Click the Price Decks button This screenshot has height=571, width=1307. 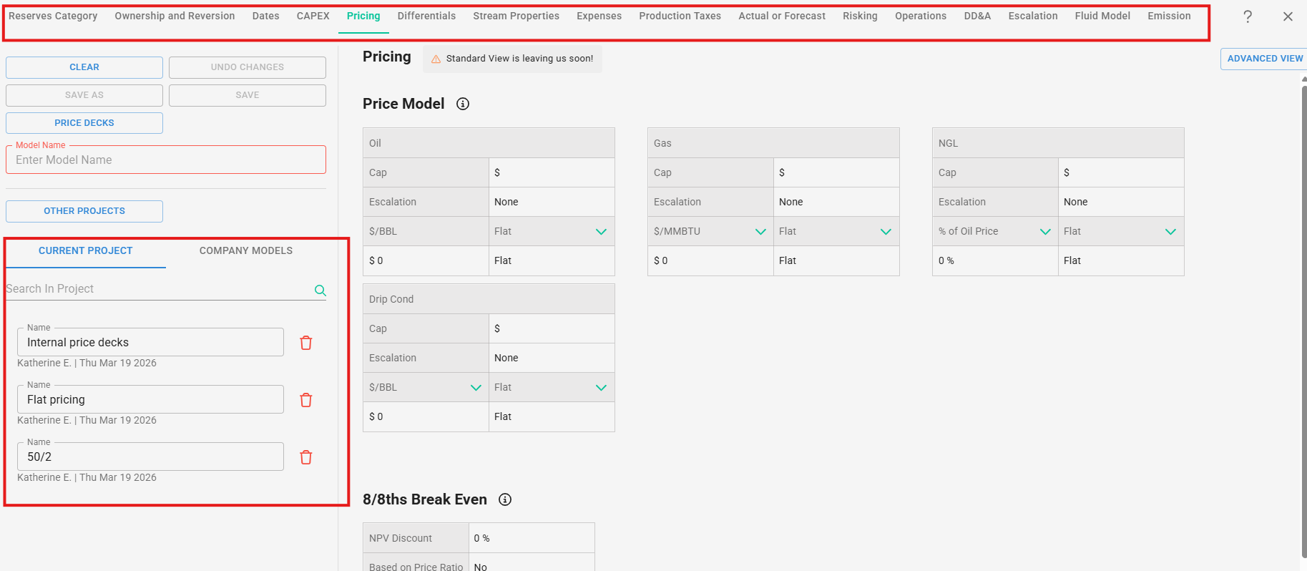pyautogui.click(x=84, y=123)
